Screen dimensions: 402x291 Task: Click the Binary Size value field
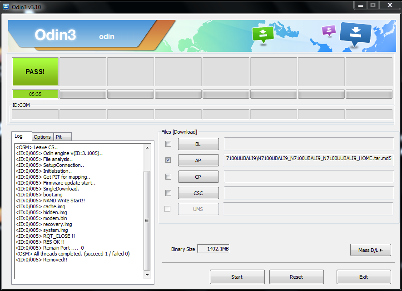(213, 249)
